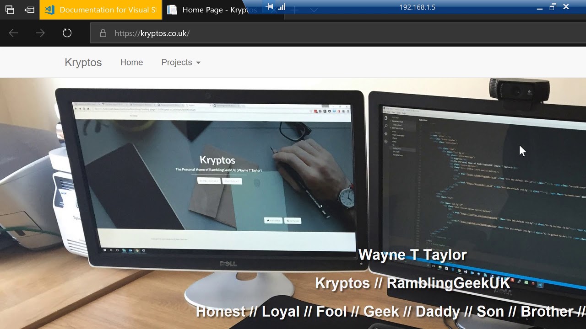Show site security info via lock icon
Image resolution: width=586 pixels, height=329 pixels.
(x=103, y=33)
